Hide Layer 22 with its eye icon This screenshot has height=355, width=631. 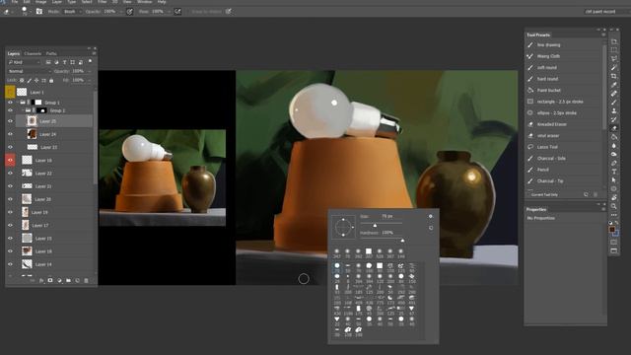click(11, 174)
